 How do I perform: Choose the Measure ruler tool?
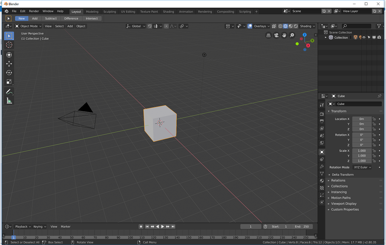[9, 101]
